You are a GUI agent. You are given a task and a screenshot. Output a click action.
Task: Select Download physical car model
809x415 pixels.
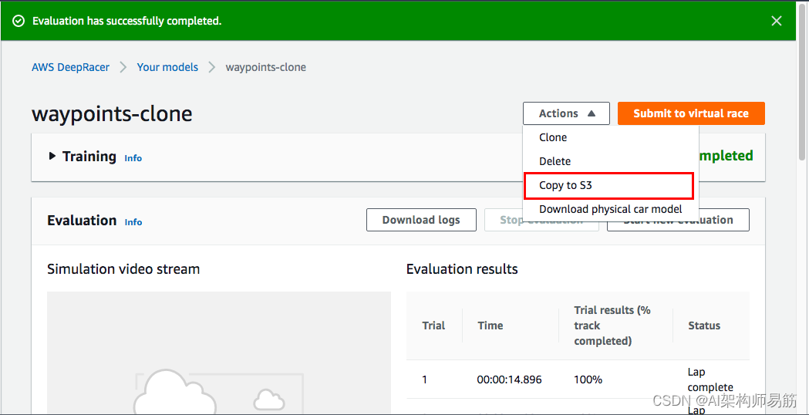(610, 209)
